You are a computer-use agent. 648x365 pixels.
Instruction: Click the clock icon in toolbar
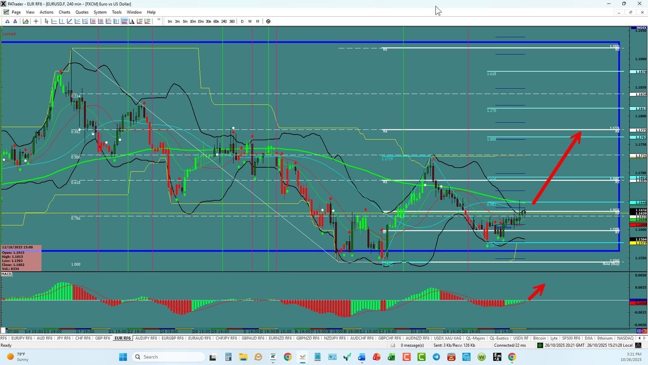click(x=268, y=21)
